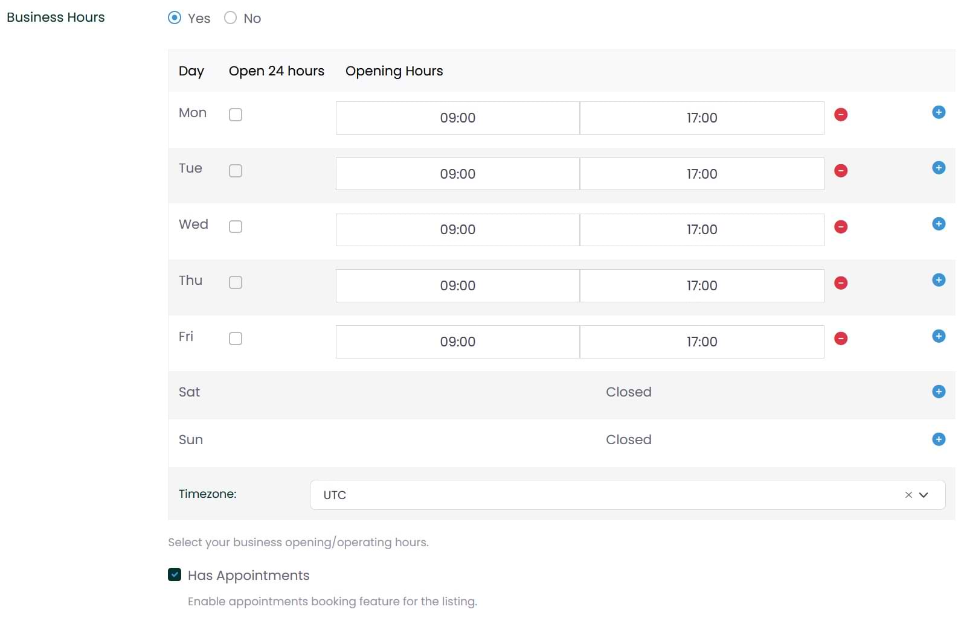Click Monday's 09:00 opening time field
The width and height of the screenshot is (964, 624).
(x=457, y=118)
